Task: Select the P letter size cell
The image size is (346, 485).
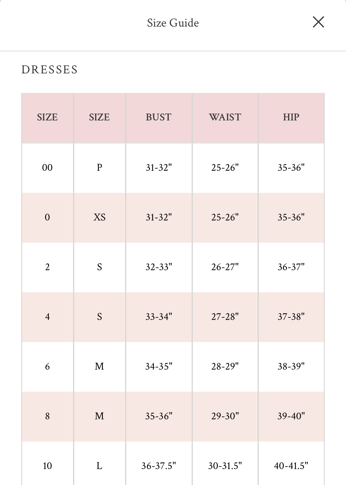Action: coord(99,167)
